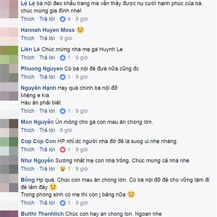
Task: Click Liên Lê's green avatar thumbnail
Action: [x=9, y=55]
